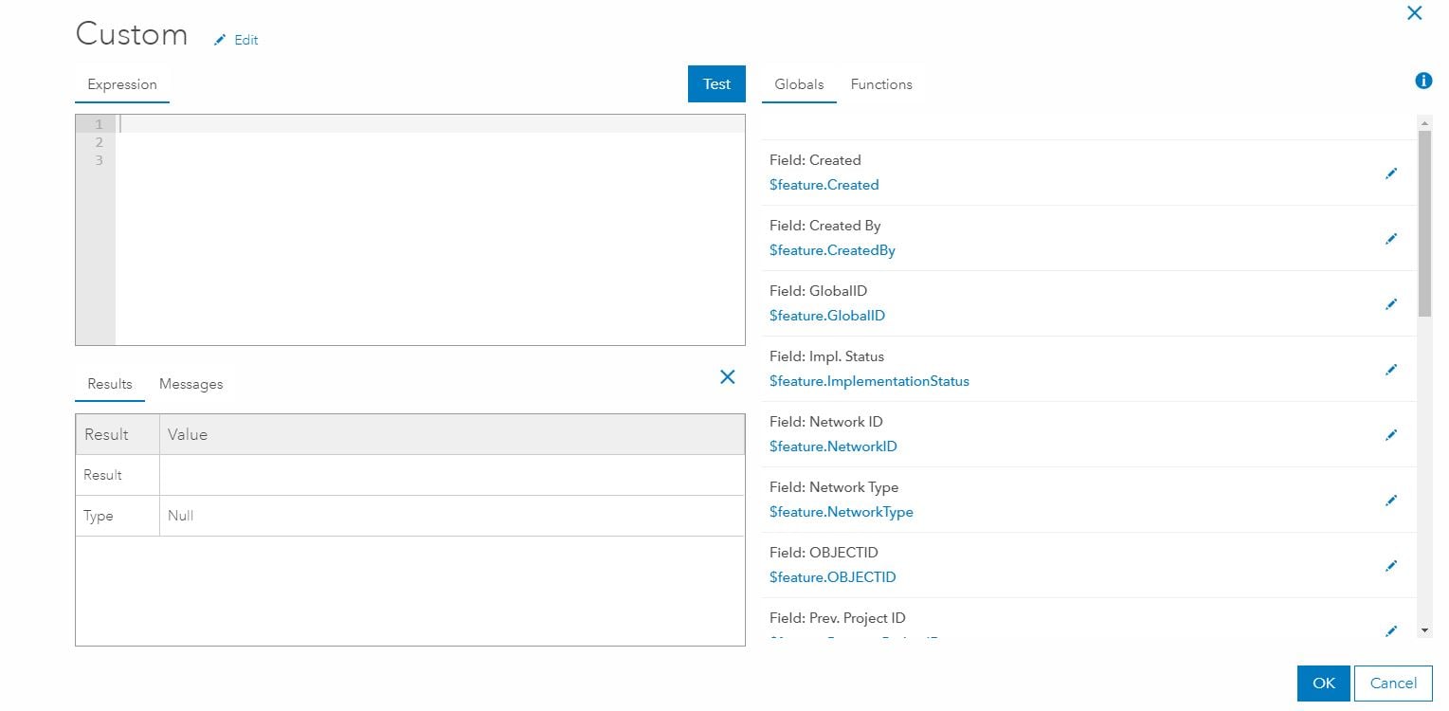Insert $feature.OBJECTID into the expression
Image resolution: width=1449 pixels, height=711 pixels.
tap(833, 577)
